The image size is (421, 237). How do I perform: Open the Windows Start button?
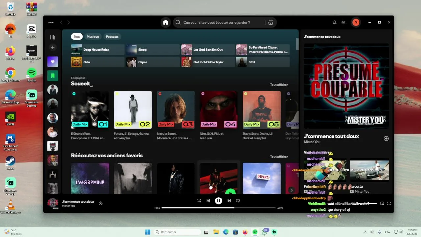pyautogui.click(x=147, y=232)
